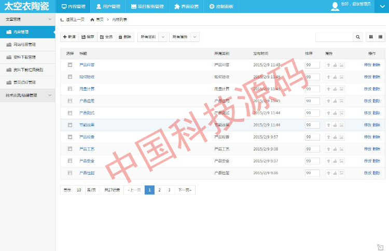Go to page 2 in pagination
The height and width of the screenshot is (251, 389).
159,190
